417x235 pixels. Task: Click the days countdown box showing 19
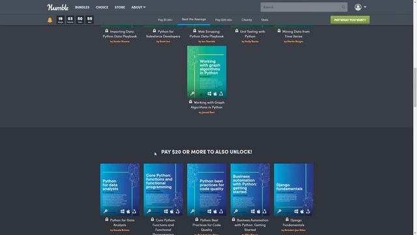click(61, 20)
